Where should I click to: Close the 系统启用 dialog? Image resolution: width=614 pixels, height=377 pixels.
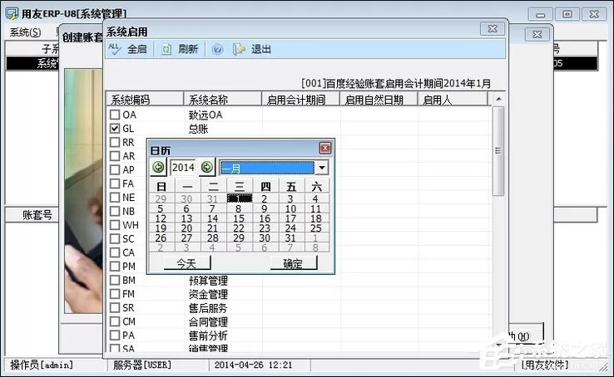point(493,29)
